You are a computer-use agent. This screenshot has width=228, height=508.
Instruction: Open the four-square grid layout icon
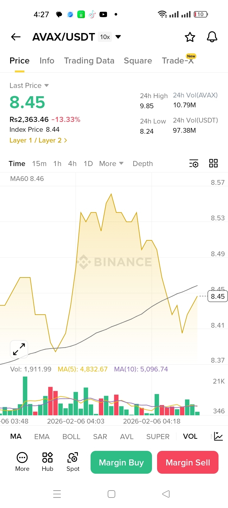point(213,164)
